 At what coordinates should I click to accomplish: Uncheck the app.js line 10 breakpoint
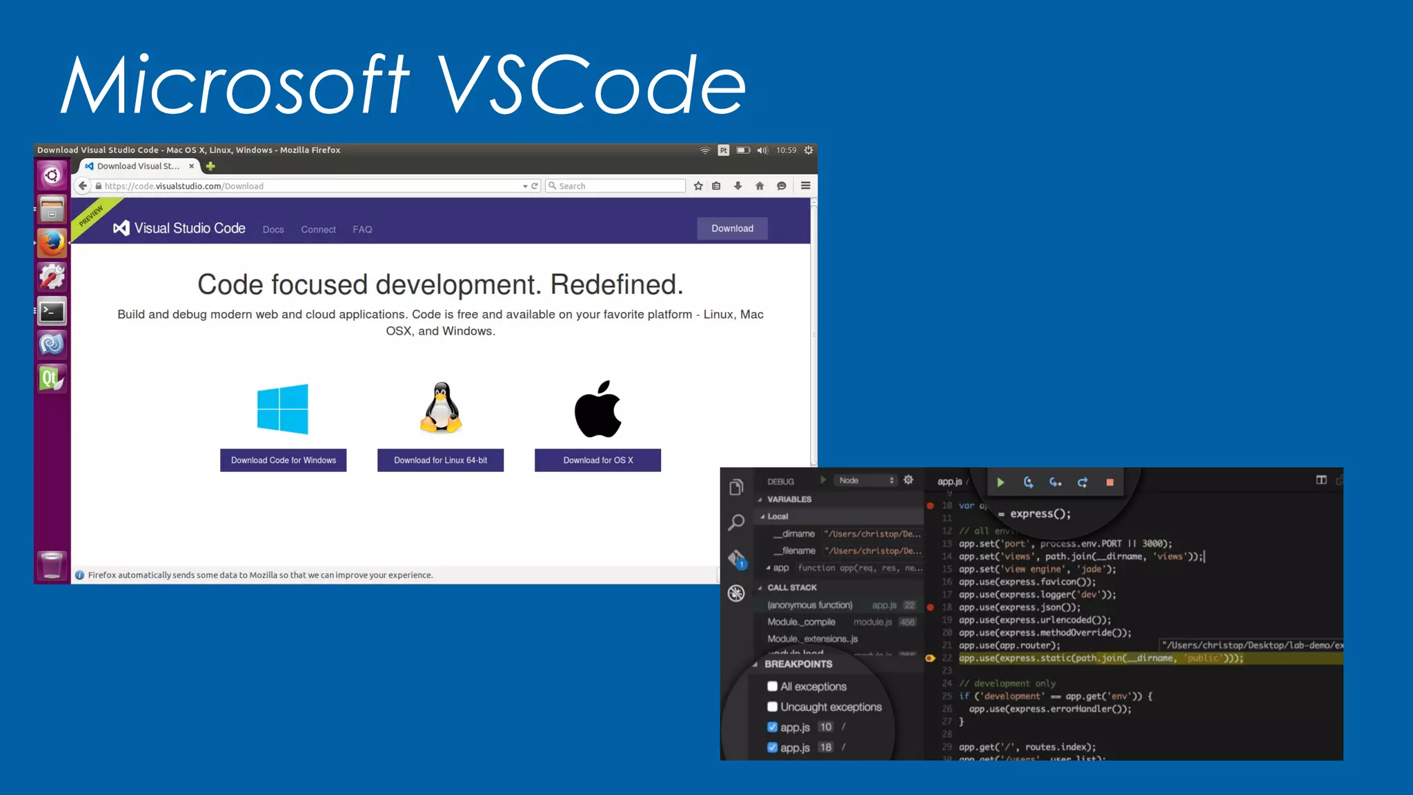click(x=772, y=727)
